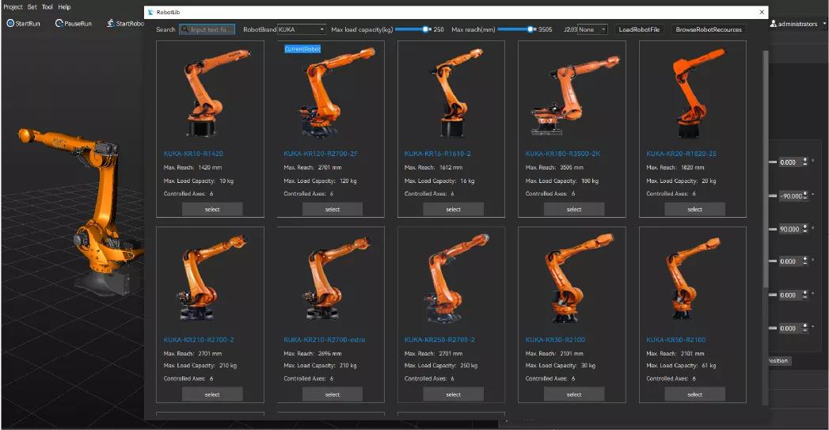829x430 pixels.
Task: Select the KUKA-KR10-R1420 robot
Action: click(212, 209)
